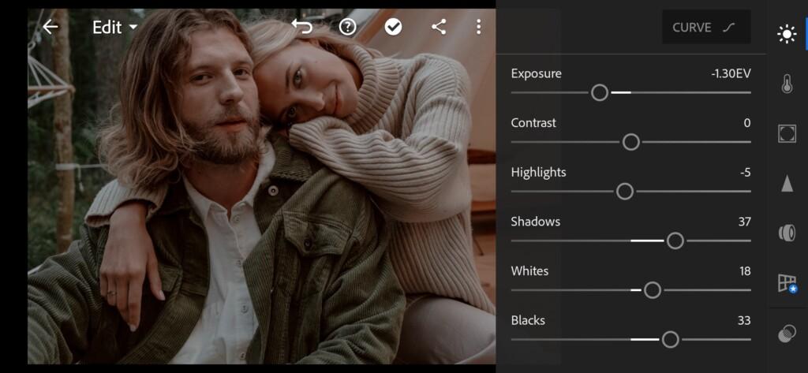
Task: Open the Color panel thermometer icon
Action: point(787,84)
